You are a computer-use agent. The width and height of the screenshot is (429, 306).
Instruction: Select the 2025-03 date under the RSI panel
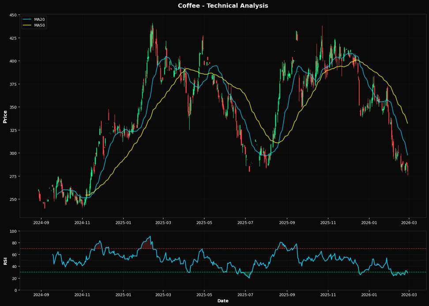click(x=163, y=295)
